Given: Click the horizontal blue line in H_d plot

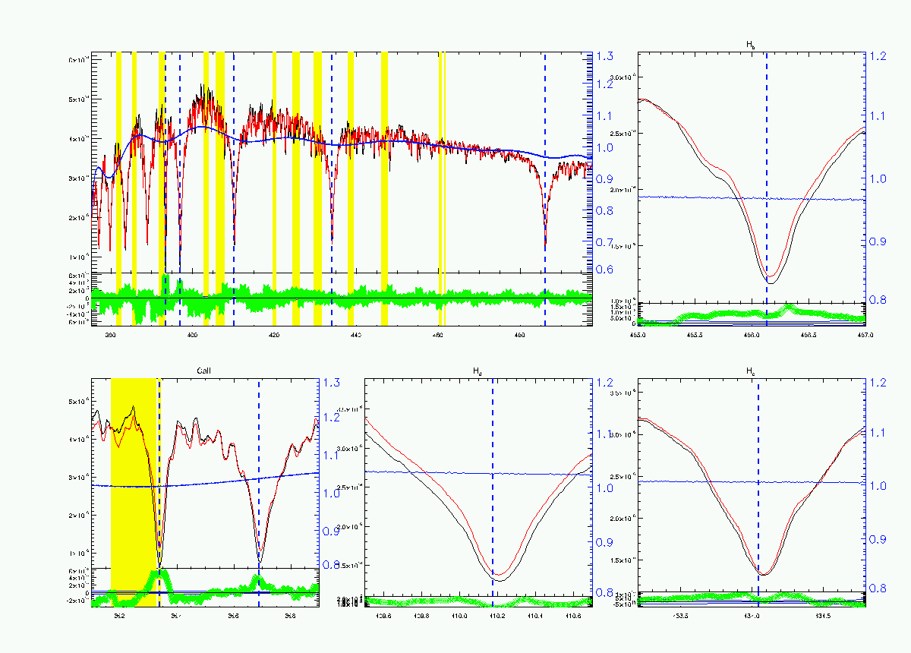Looking at the screenshot, I should click(x=478, y=473).
